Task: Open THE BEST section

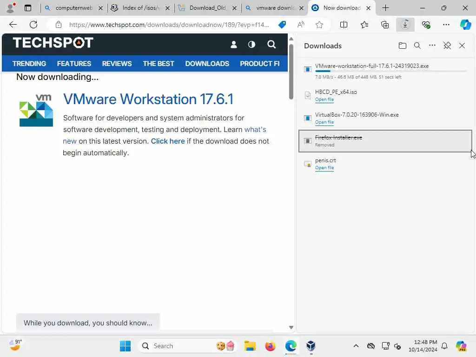Action: click(x=159, y=63)
